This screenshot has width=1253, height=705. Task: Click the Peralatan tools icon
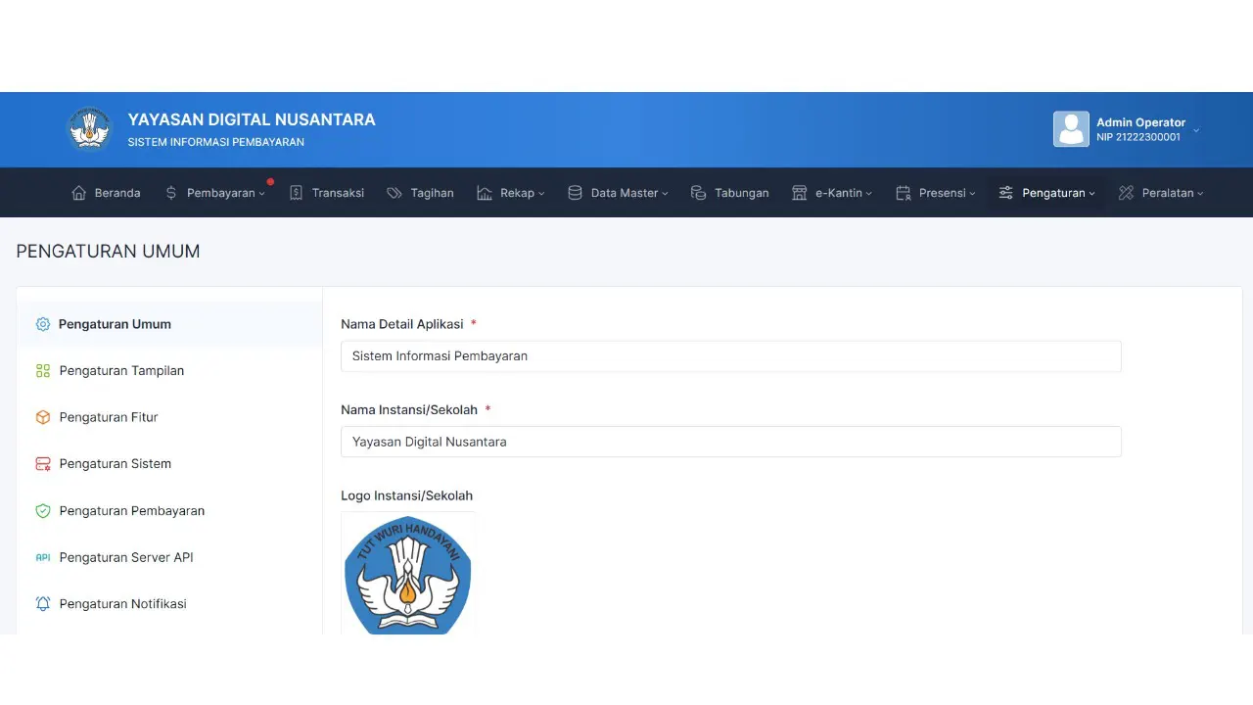tap(1126, 193)
